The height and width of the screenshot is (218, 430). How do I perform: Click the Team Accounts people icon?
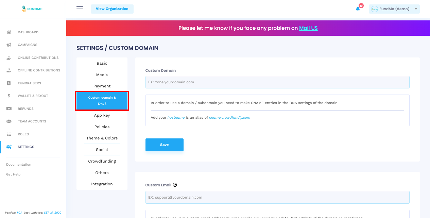9,121
